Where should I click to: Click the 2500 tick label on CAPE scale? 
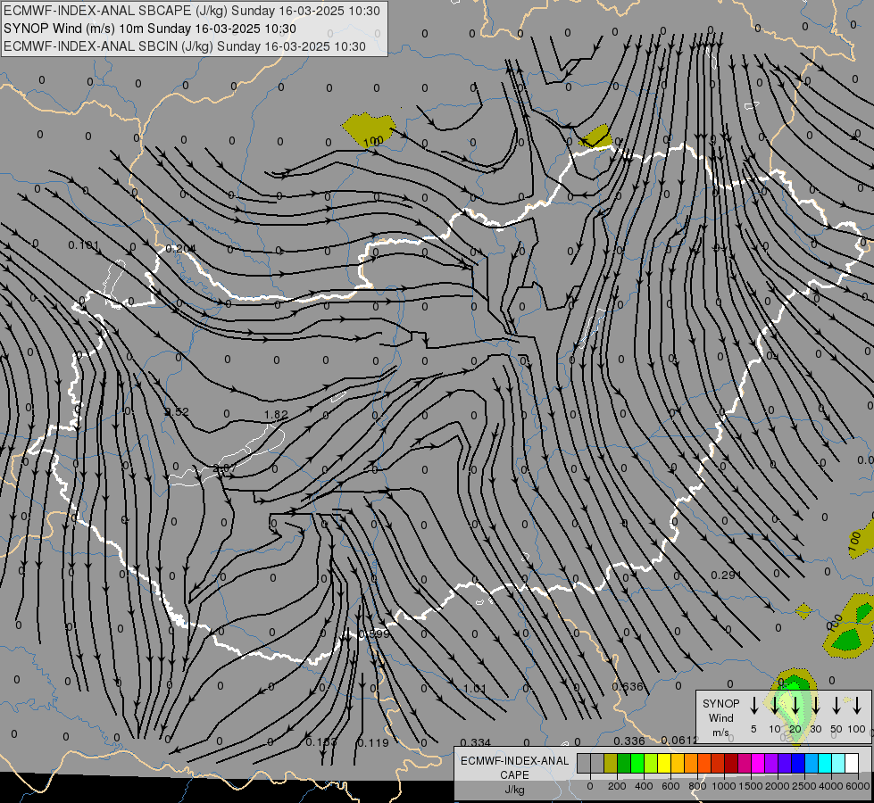pyautogui.click(x=803, y=786)
